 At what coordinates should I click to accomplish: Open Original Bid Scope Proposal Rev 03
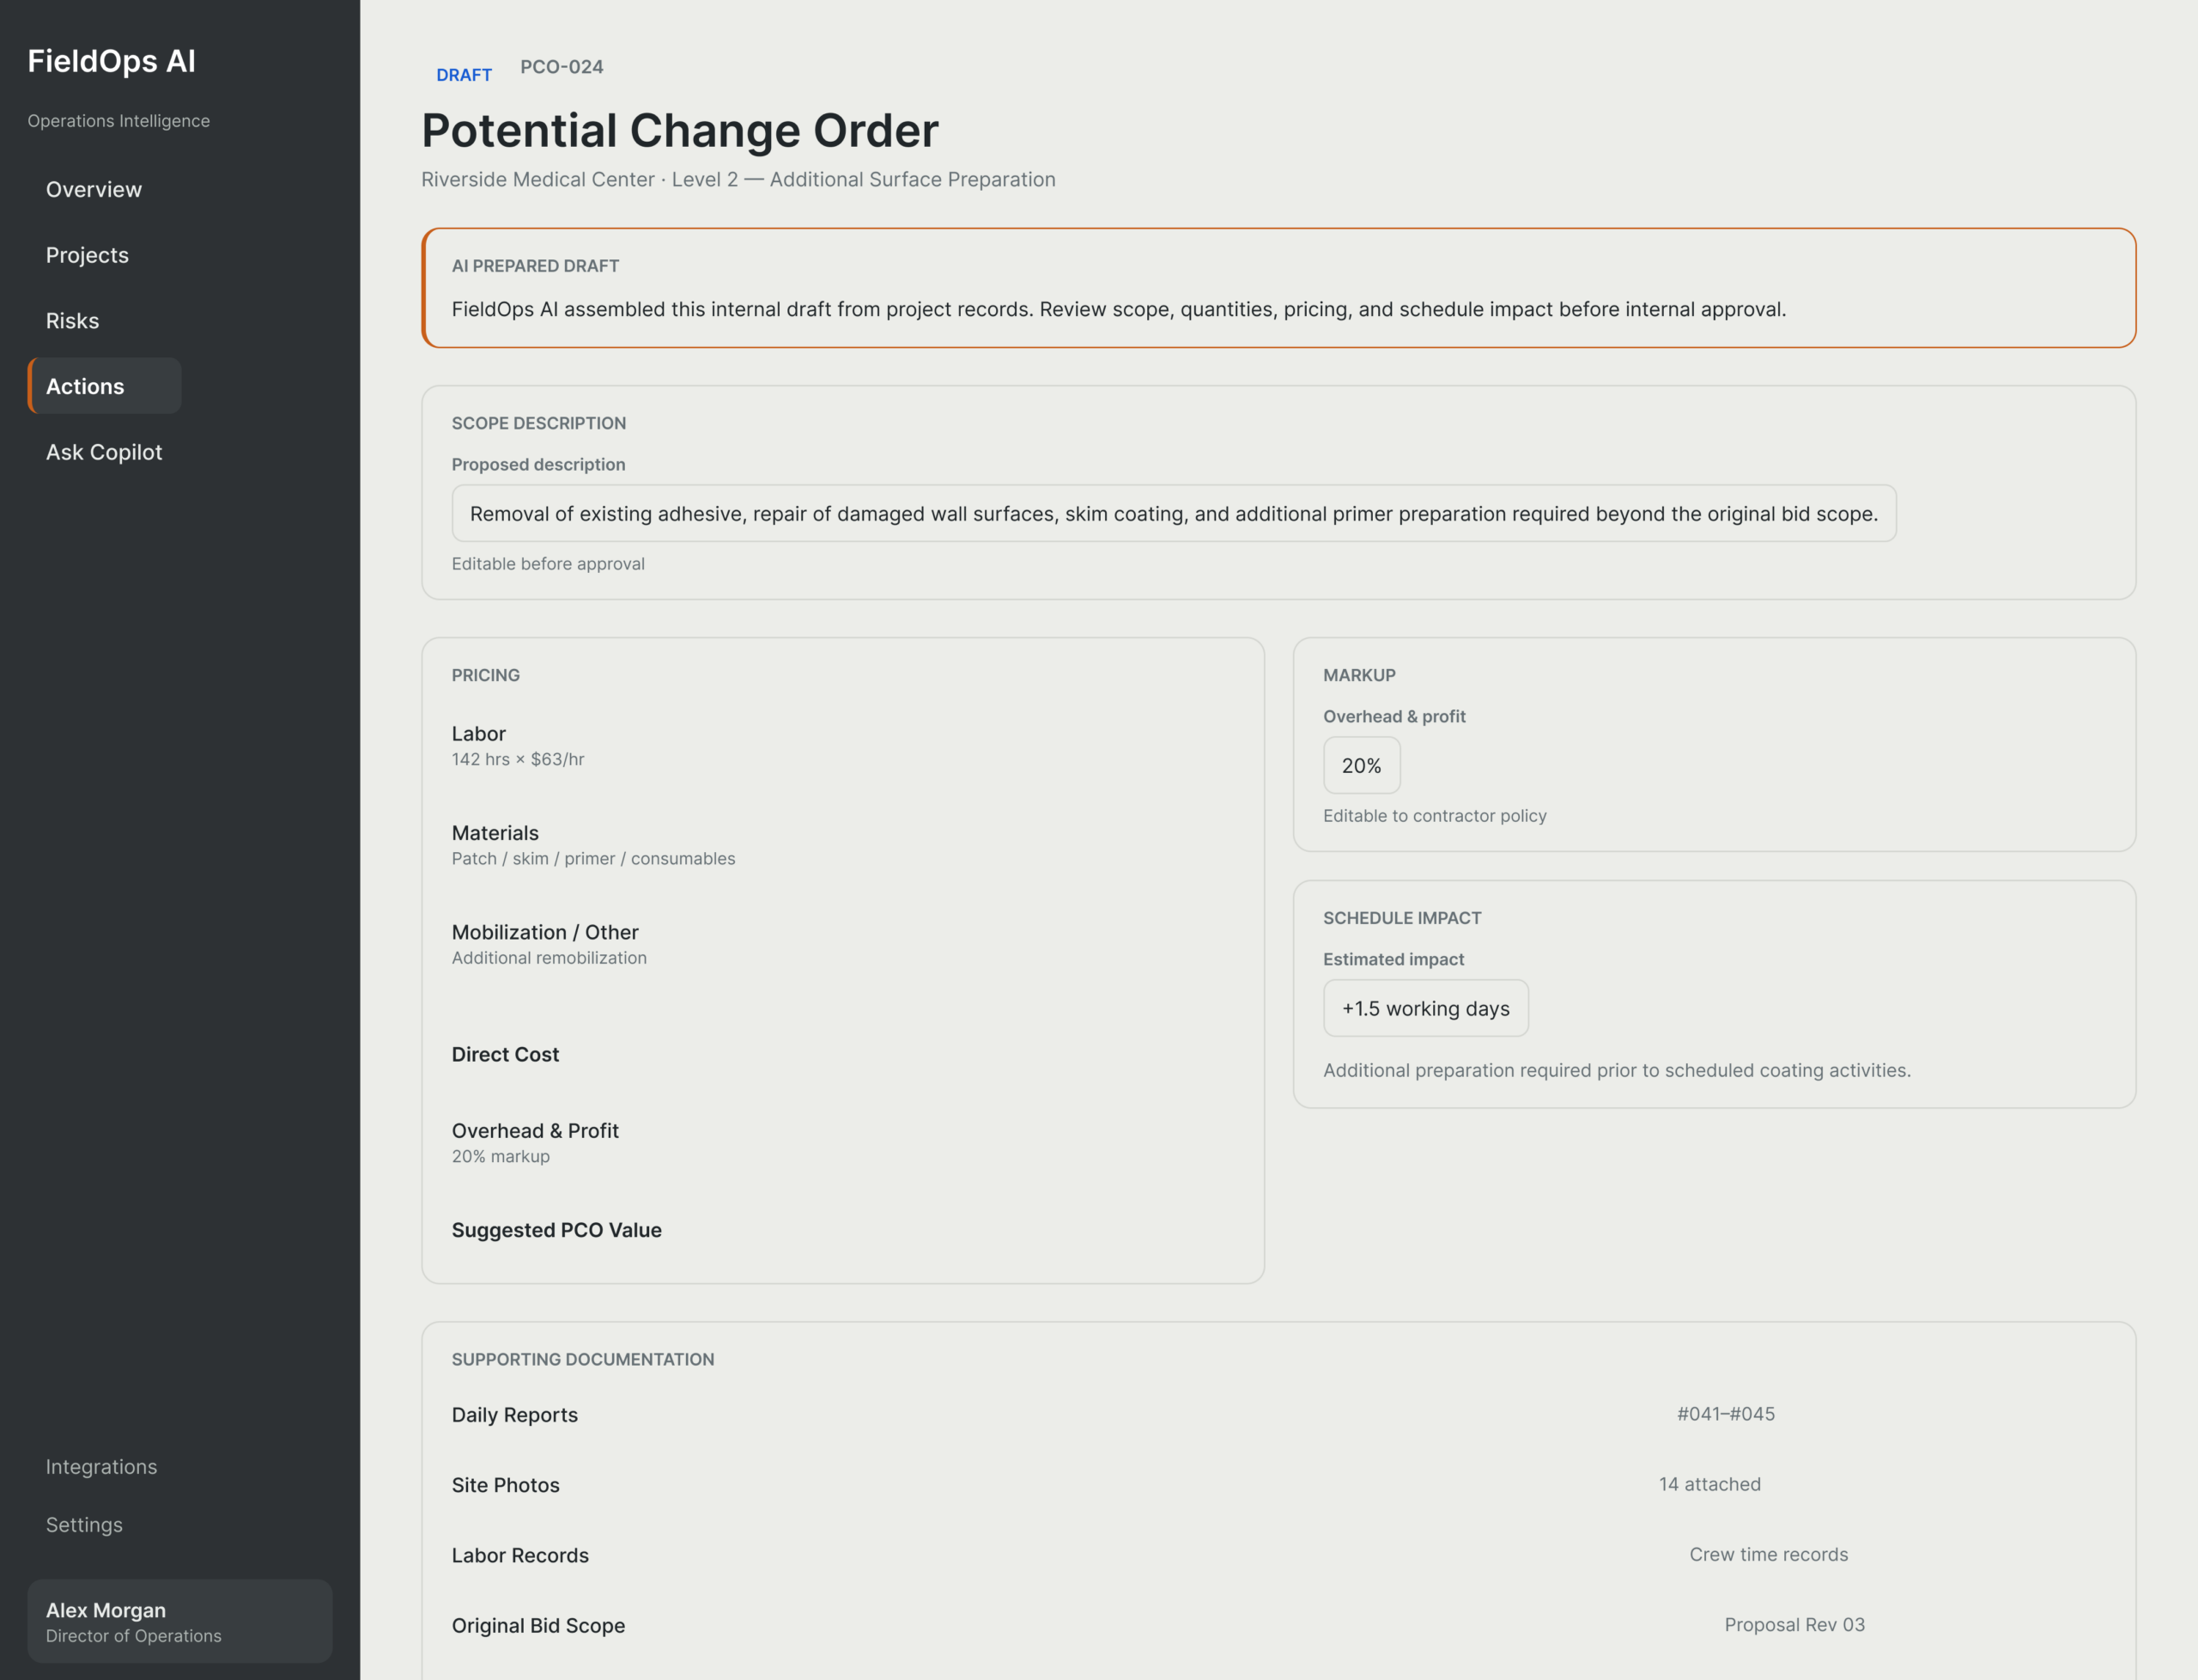1278,1625
